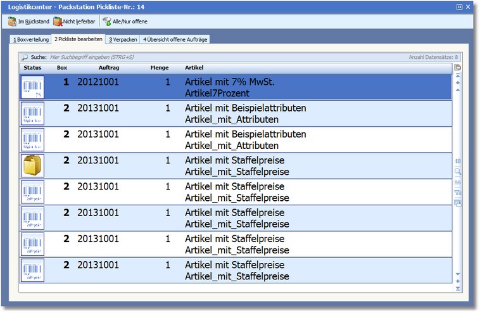Sort by the Auftrag column header
The width and height of the screenshot is (480, 313).
(109, 67)
